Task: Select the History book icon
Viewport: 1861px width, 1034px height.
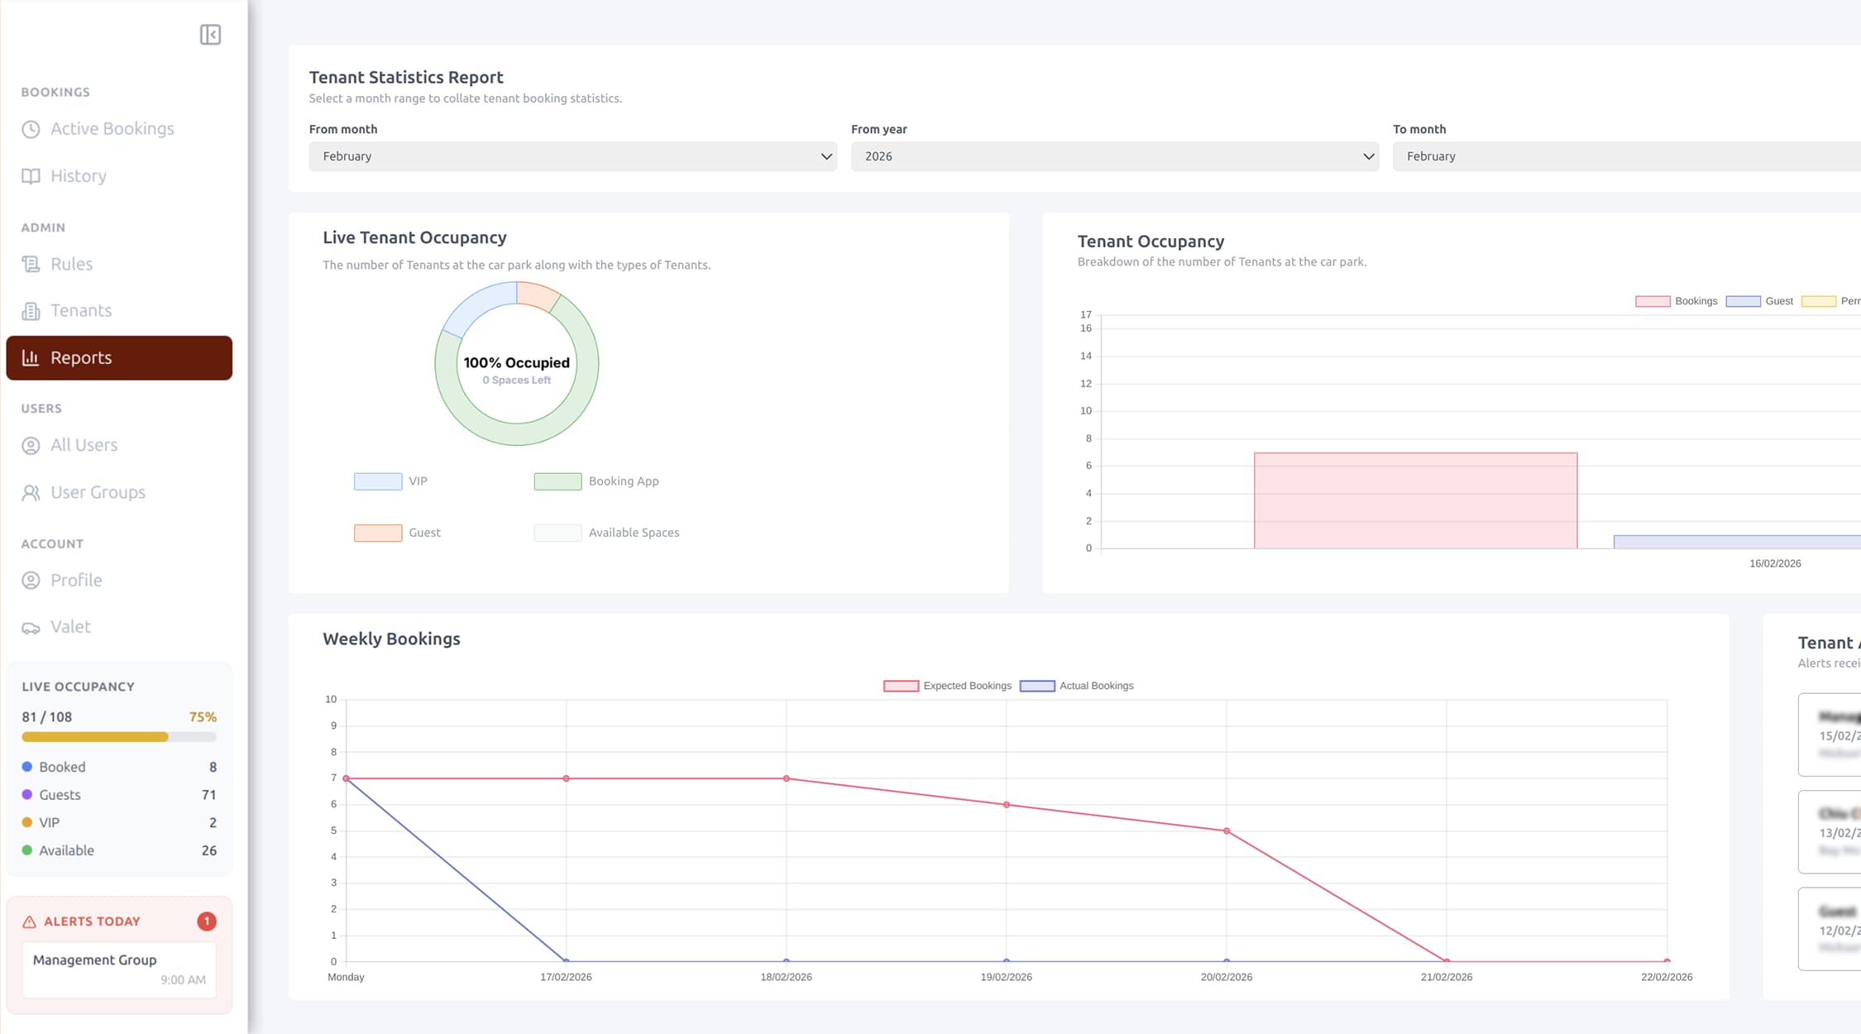Action: 31,175
